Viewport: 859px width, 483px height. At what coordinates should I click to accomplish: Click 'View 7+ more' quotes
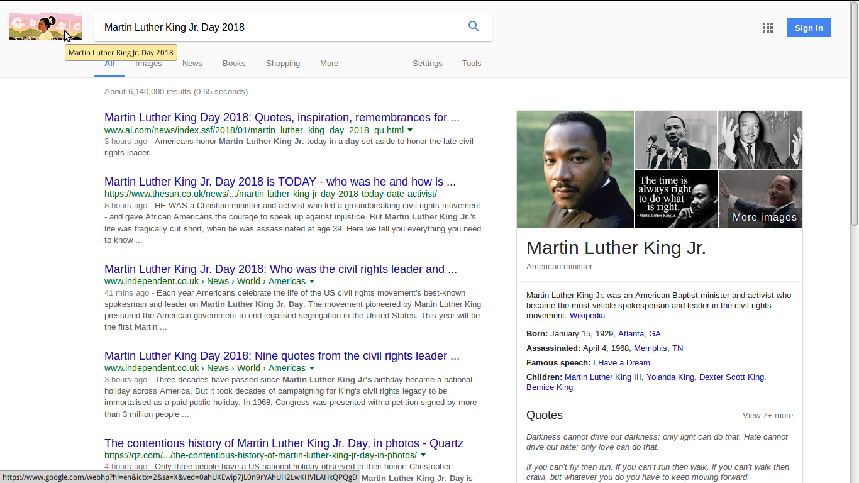(768, 416)
